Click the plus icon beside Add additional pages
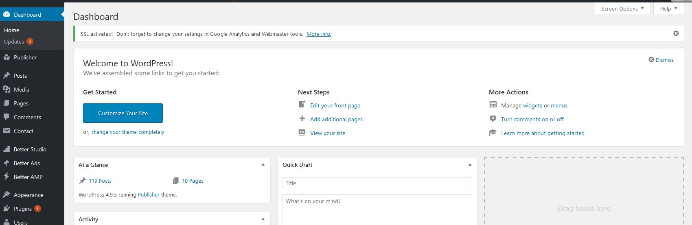The image size is (692, 225). 302,118
